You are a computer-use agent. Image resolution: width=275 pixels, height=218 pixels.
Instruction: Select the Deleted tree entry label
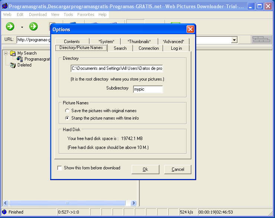[25, 65]
